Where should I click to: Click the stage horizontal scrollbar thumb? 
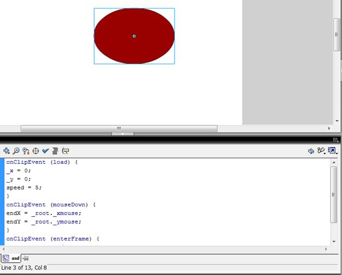[119, 128]
